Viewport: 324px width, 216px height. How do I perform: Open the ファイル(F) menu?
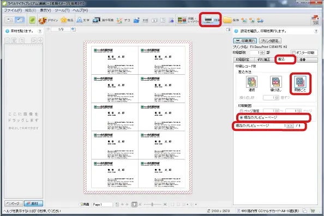(x=13, y=10)
